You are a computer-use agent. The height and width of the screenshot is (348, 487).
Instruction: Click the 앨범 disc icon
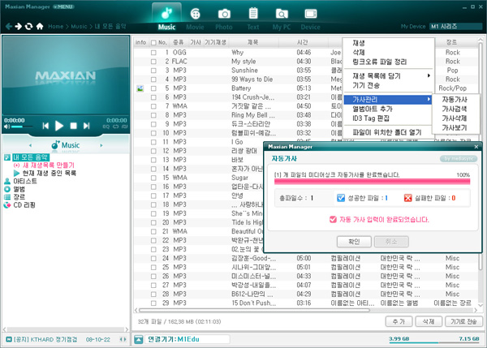7,189
